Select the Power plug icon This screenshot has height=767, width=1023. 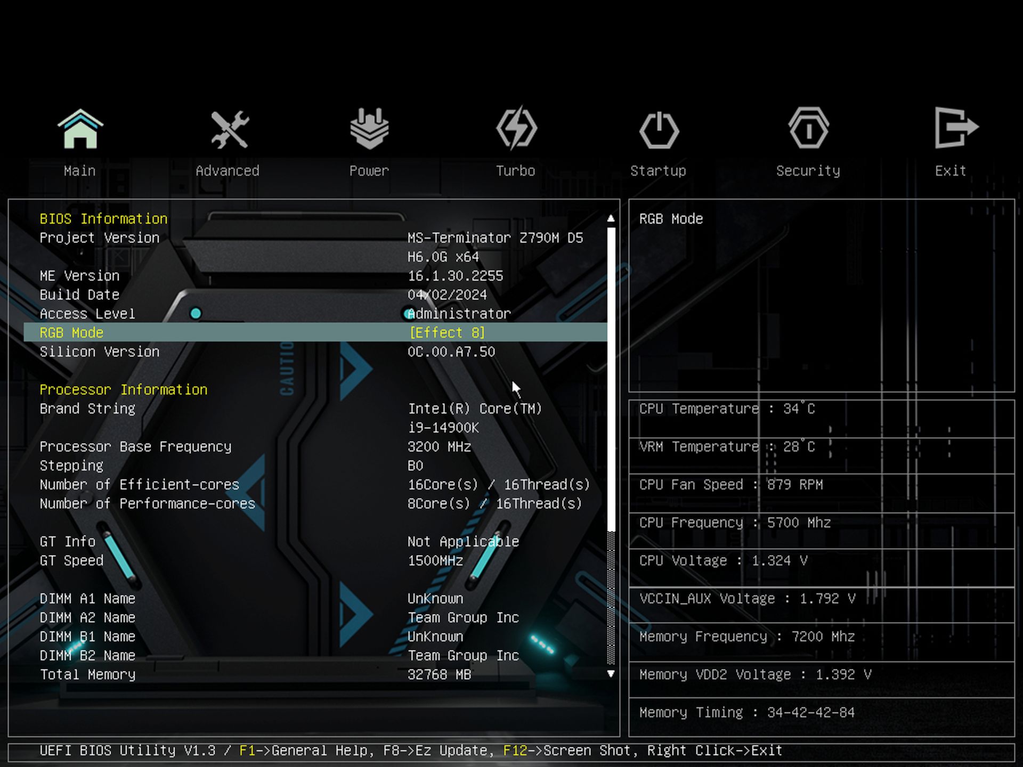pos(369,129)
